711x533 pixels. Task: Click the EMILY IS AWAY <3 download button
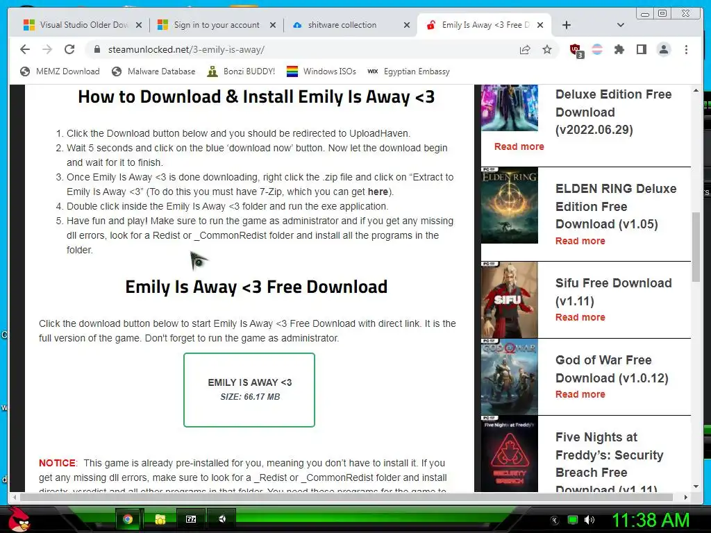[249, 390]
